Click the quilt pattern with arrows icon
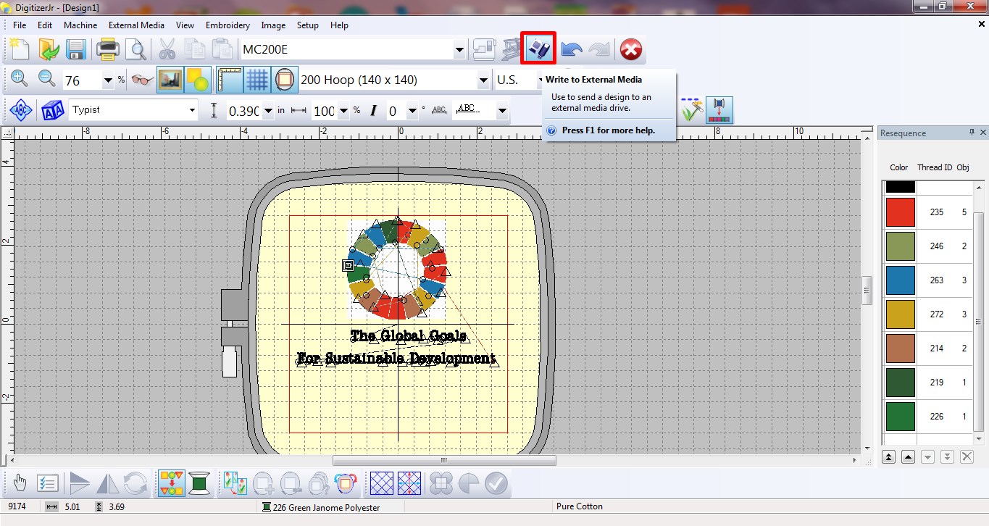Screen dimensions: 989x526 (409, 483)
